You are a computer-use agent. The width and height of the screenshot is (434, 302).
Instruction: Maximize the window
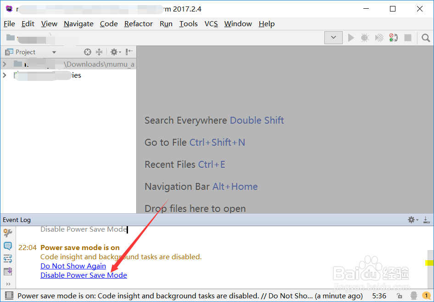click(x=393, y=9)
